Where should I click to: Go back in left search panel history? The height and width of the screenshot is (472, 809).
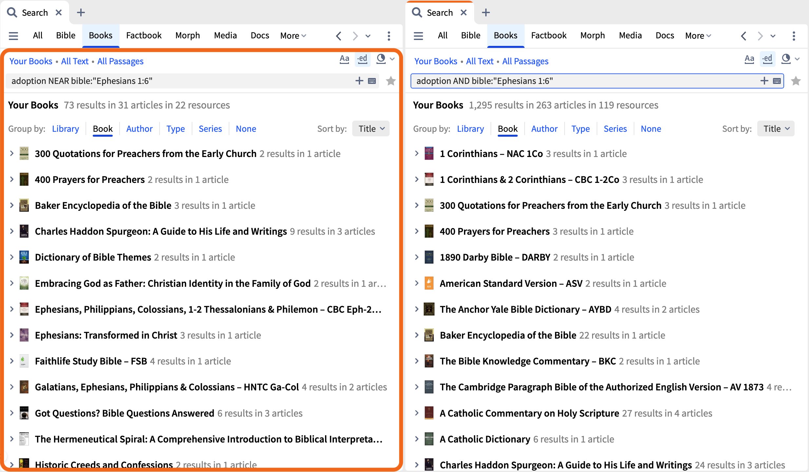(339, 36)
